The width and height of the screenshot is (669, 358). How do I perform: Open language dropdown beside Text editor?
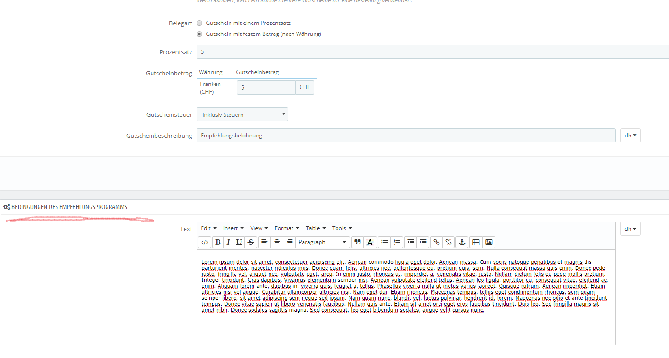pos(630,229)
